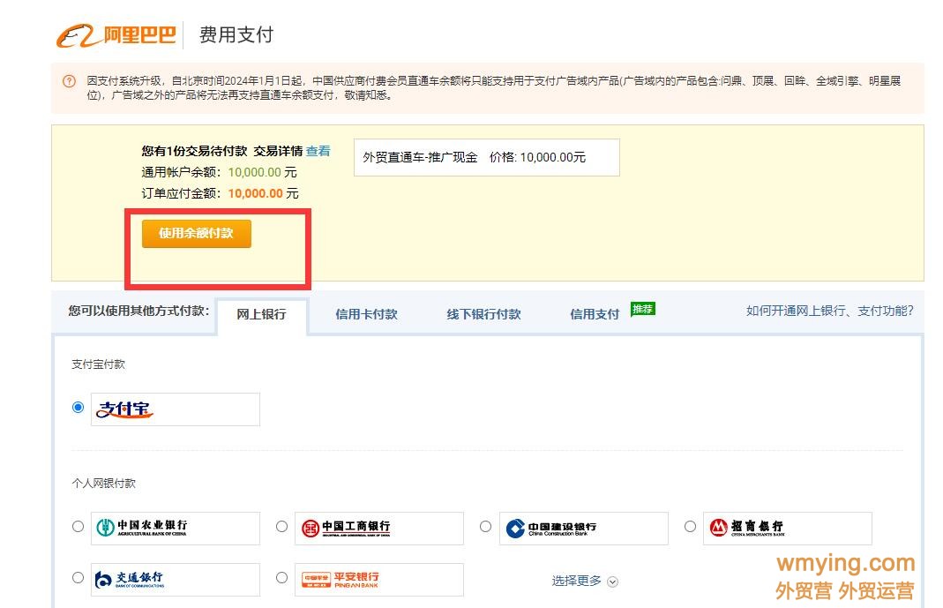
Task: Switch to 信用支付 tab
Action: tap(595, 314)
